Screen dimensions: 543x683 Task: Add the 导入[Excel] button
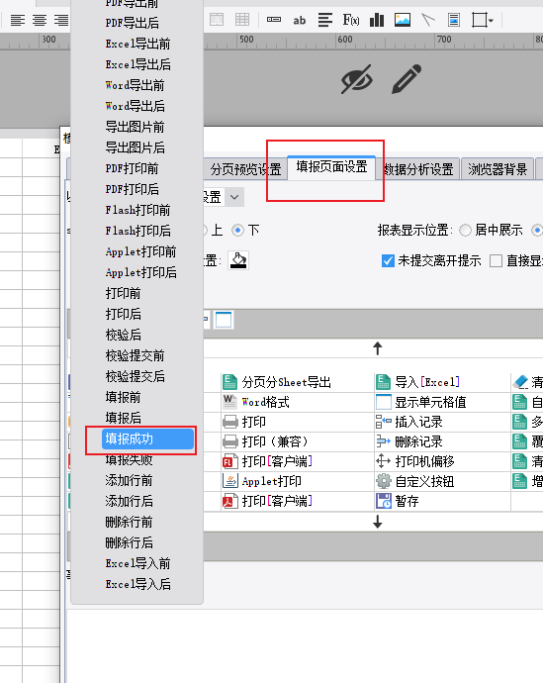click(417, 382)
